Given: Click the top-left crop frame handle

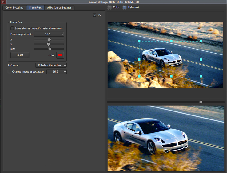Looking at the screenshot, I should pos(139,41).
